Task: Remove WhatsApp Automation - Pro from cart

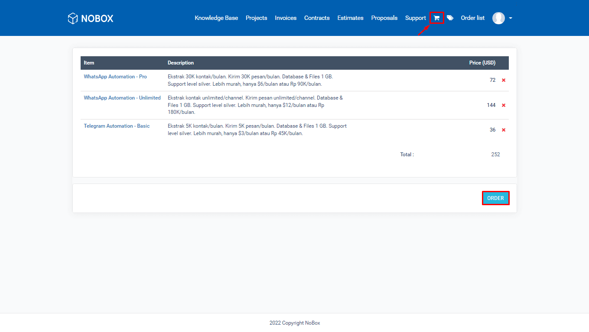Action: point(503,80)
